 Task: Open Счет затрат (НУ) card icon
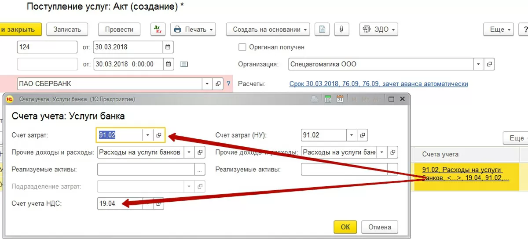pyautogui.click(x=363, y=135)
